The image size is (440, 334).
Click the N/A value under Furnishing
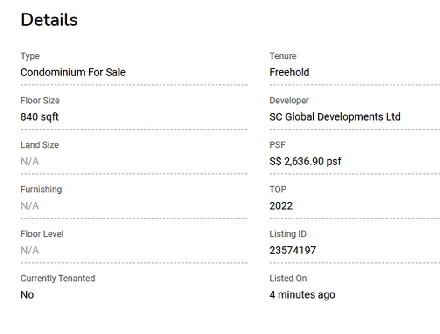29,206
